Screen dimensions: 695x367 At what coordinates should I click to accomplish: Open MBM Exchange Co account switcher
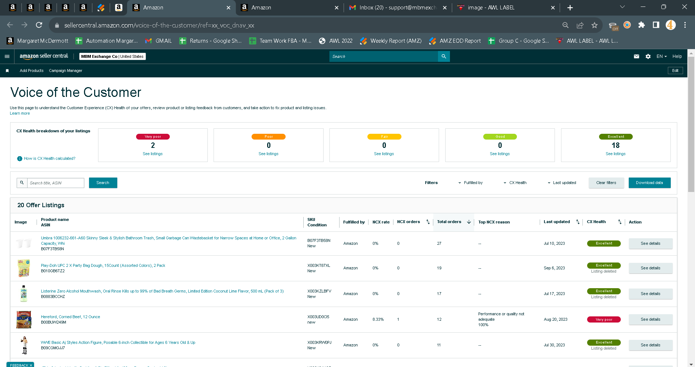113,56
